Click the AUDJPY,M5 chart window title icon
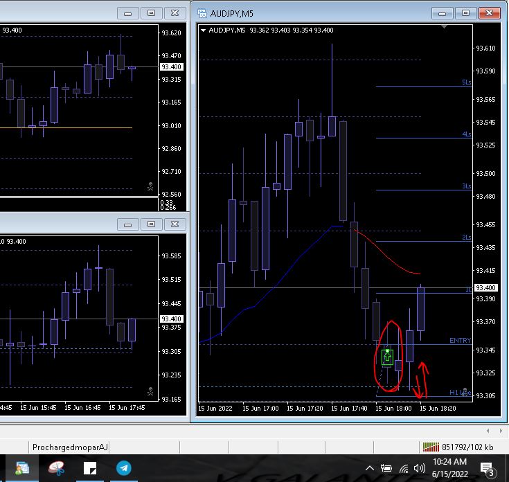The width and height of the screenshot is (509, 482). pos(202,12)
